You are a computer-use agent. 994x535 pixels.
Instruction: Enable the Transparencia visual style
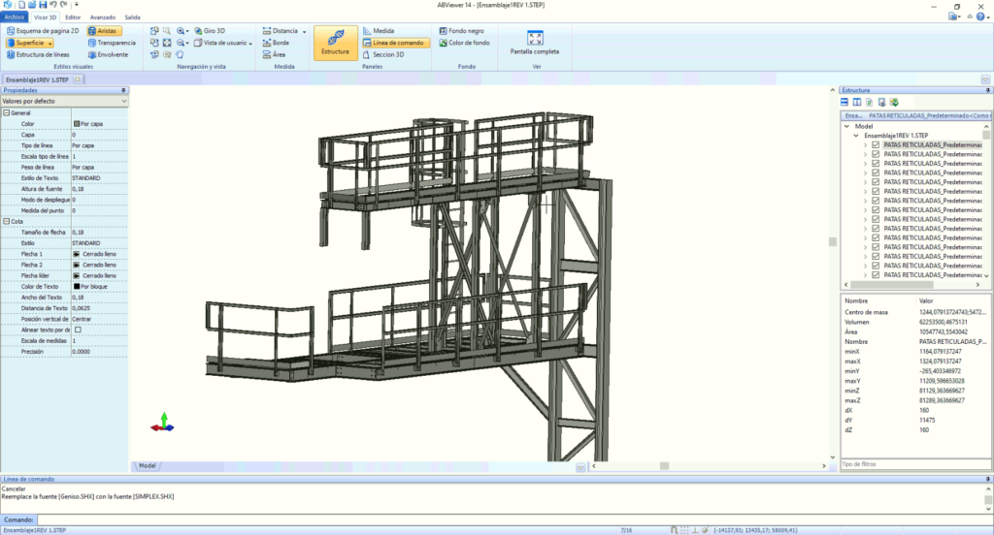tap(112, 43)
